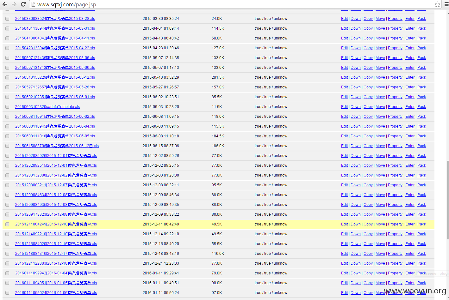Screen dimensions: 449x300
Task: Click Edit for the 2015-12-02 08:59:26 file
Action: [344, 156]
